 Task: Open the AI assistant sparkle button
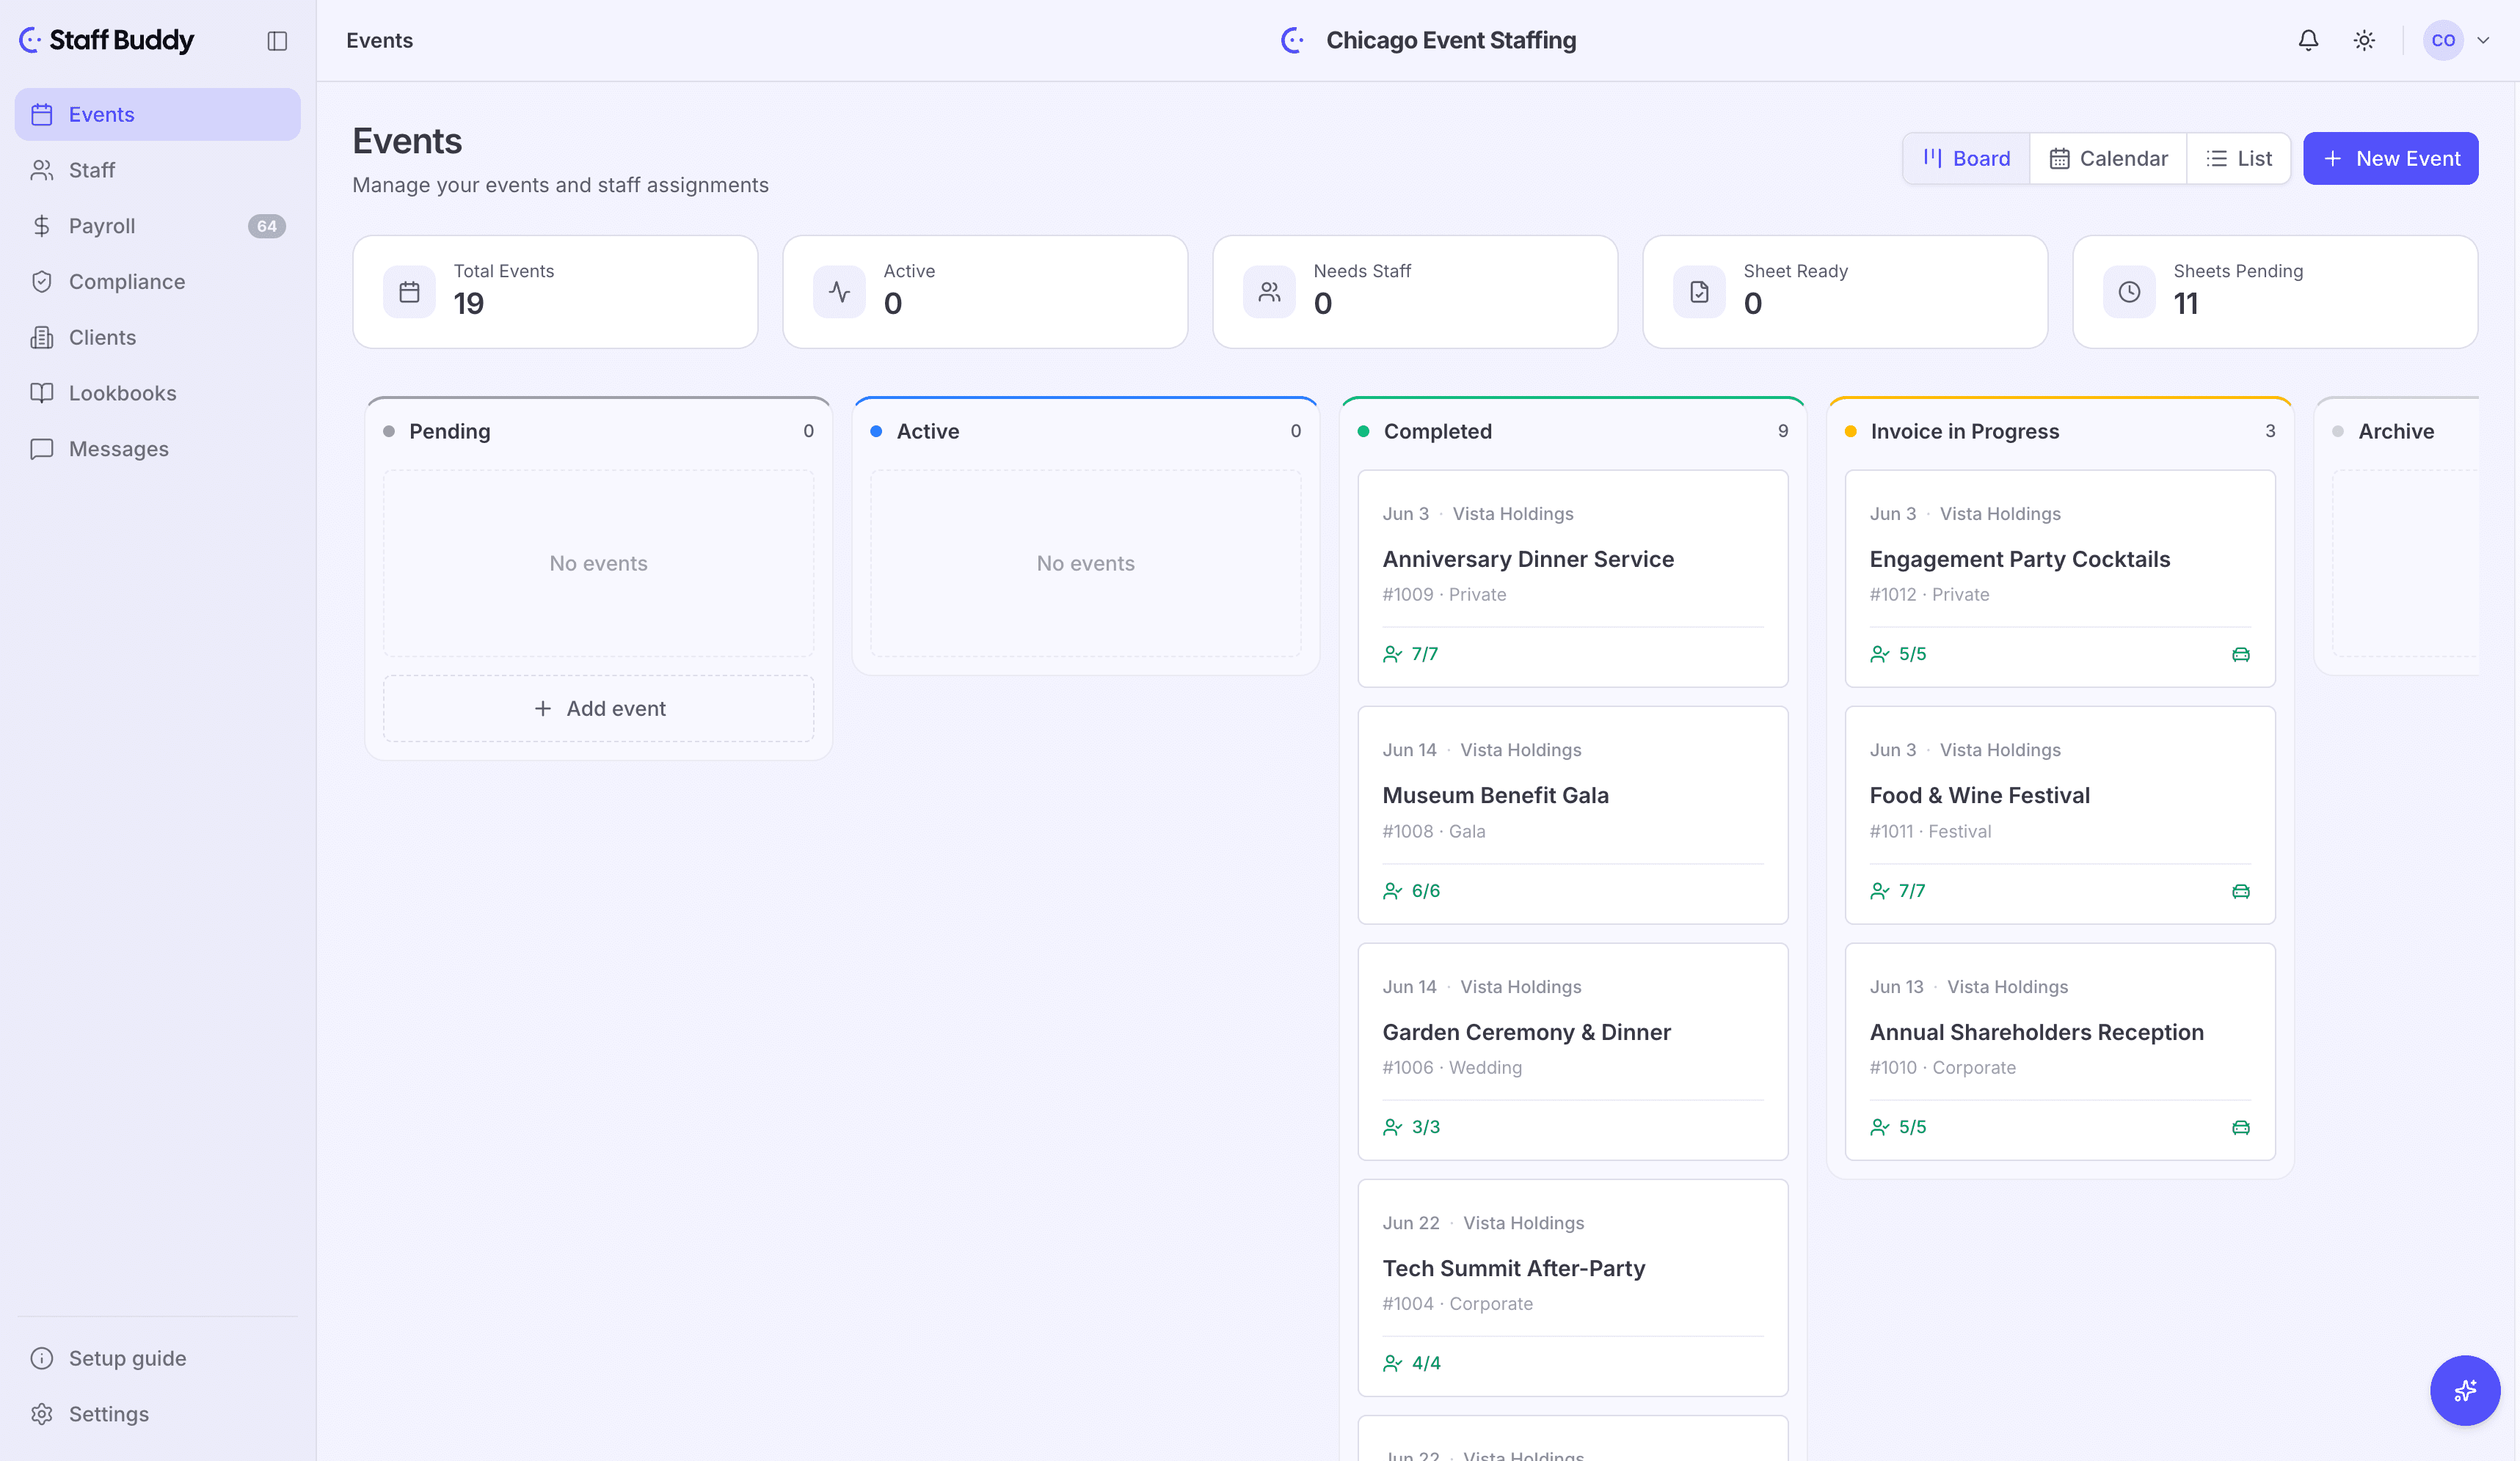tap(2465, 1390)
